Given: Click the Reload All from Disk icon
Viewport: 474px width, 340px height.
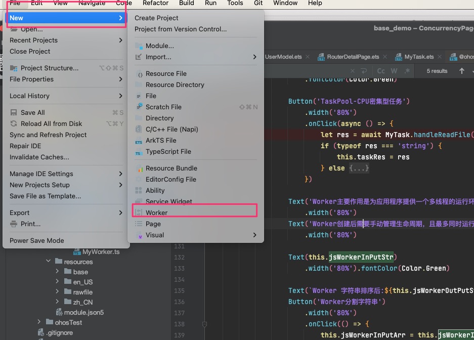Looking at the screenshot, I should 14,124.
